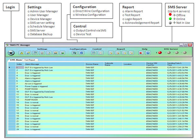Click Index cell 12

pos(20,97)
